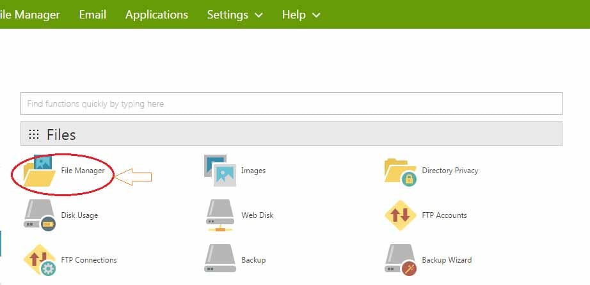Image resolution: width=590 pixels, height=285 pixels.
Task: Click the FTP Accounts text link
Action: tap(444, 215)
